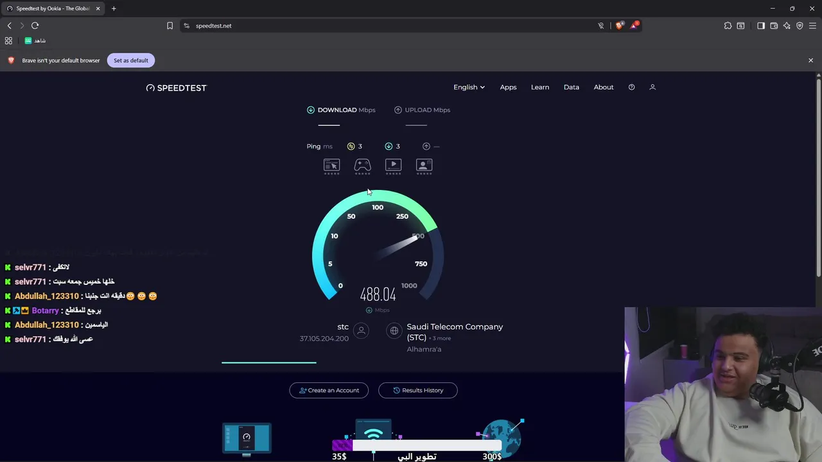Open Brave Rewards triangle icon
Viewport: 822px width, 462px height.
[634, 26]
